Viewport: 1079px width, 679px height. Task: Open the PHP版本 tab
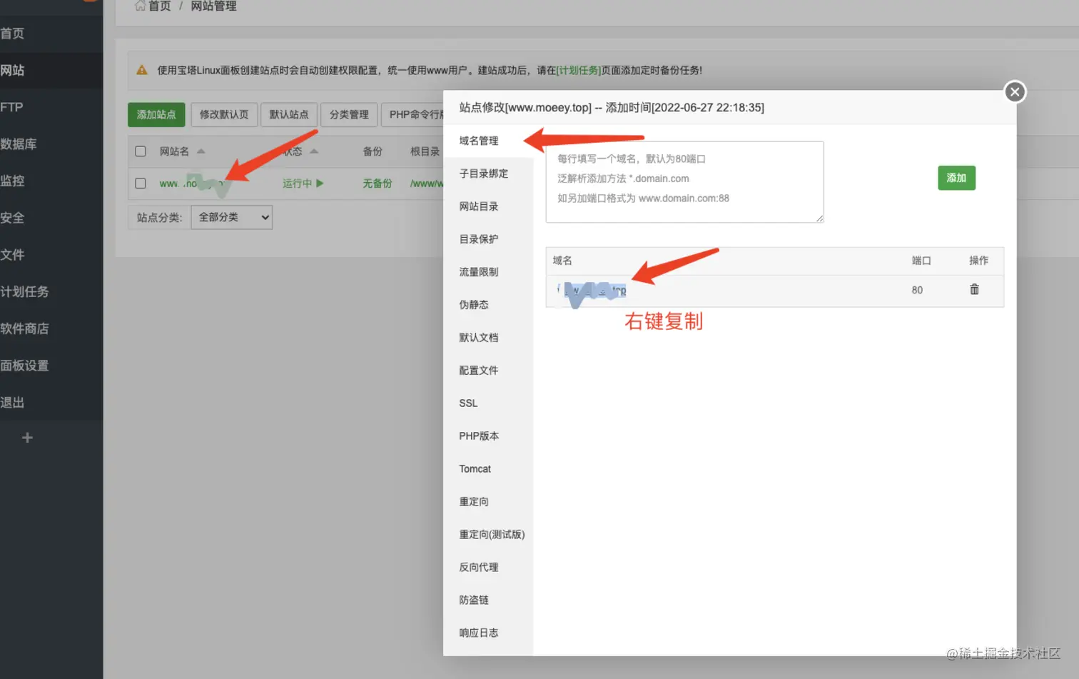pos(479,436)
